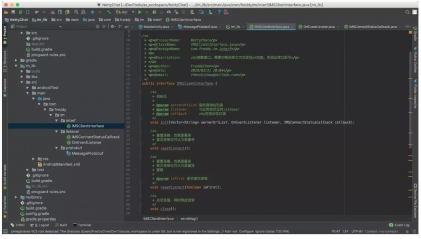Click the Undo arrow in the toolbar
This screenshot has width=421, height=239.
point(37,12)
